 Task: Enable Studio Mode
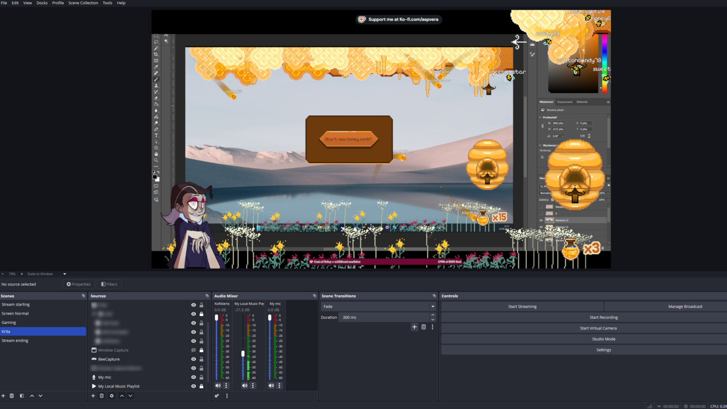pyautogui.click(x=604, y=339)
